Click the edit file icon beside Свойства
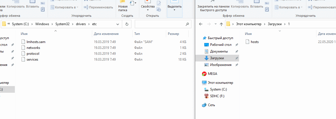 click(159, 3)
